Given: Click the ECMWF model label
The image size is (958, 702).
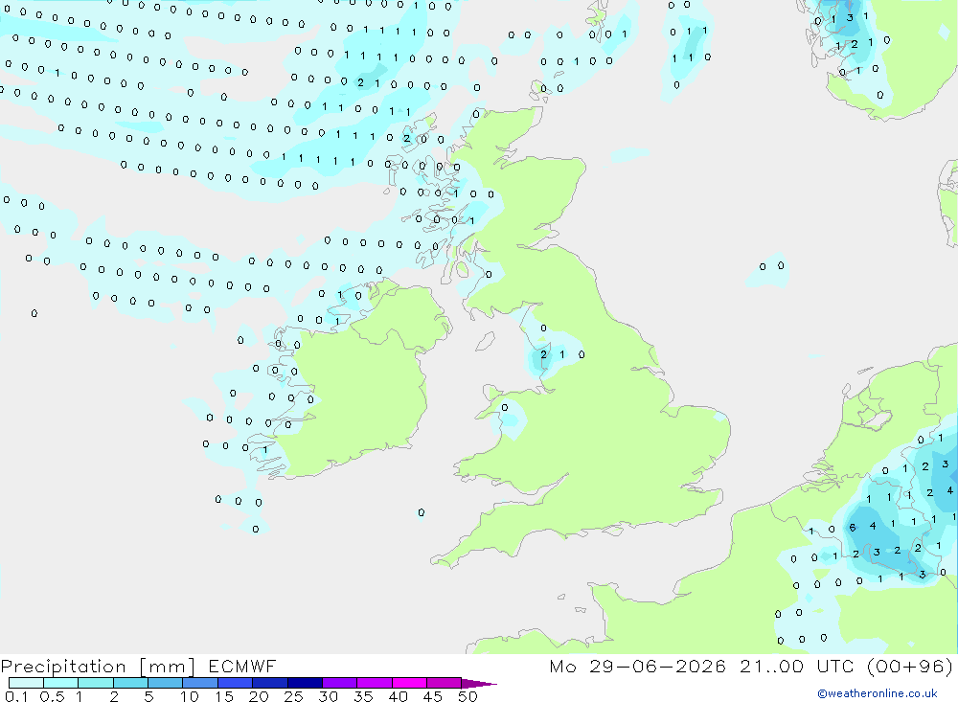Looking at the screenshot, I should (242, 667).
